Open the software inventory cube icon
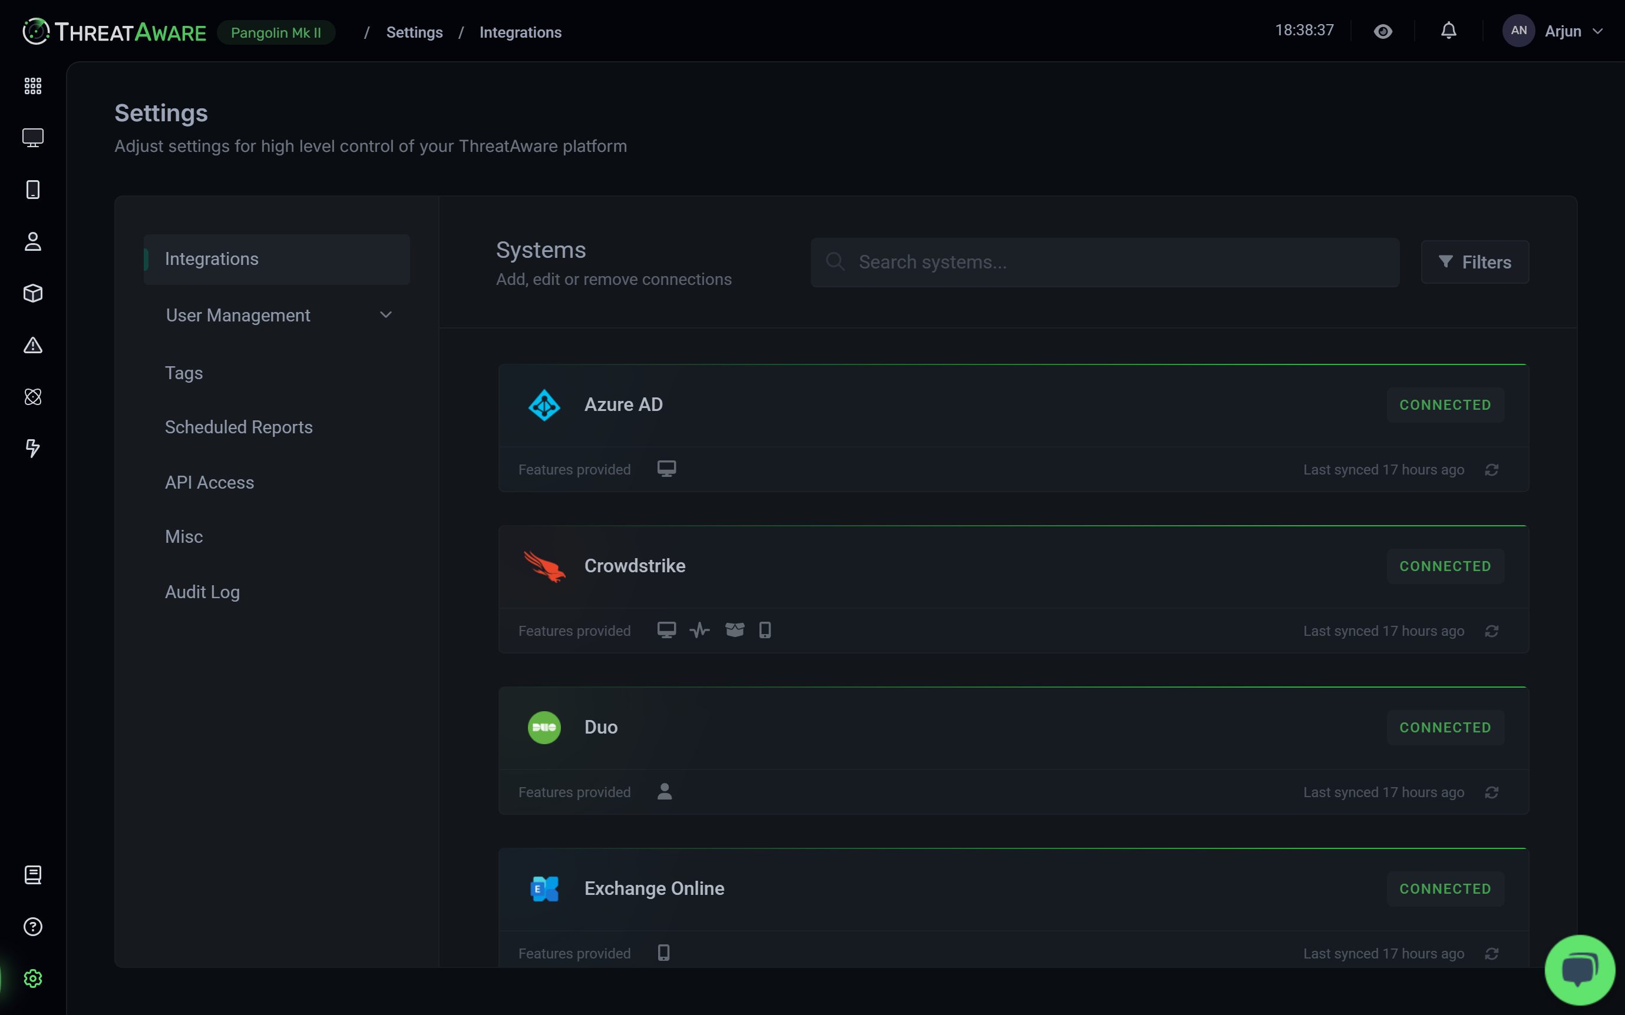 [x=32, y=293]
